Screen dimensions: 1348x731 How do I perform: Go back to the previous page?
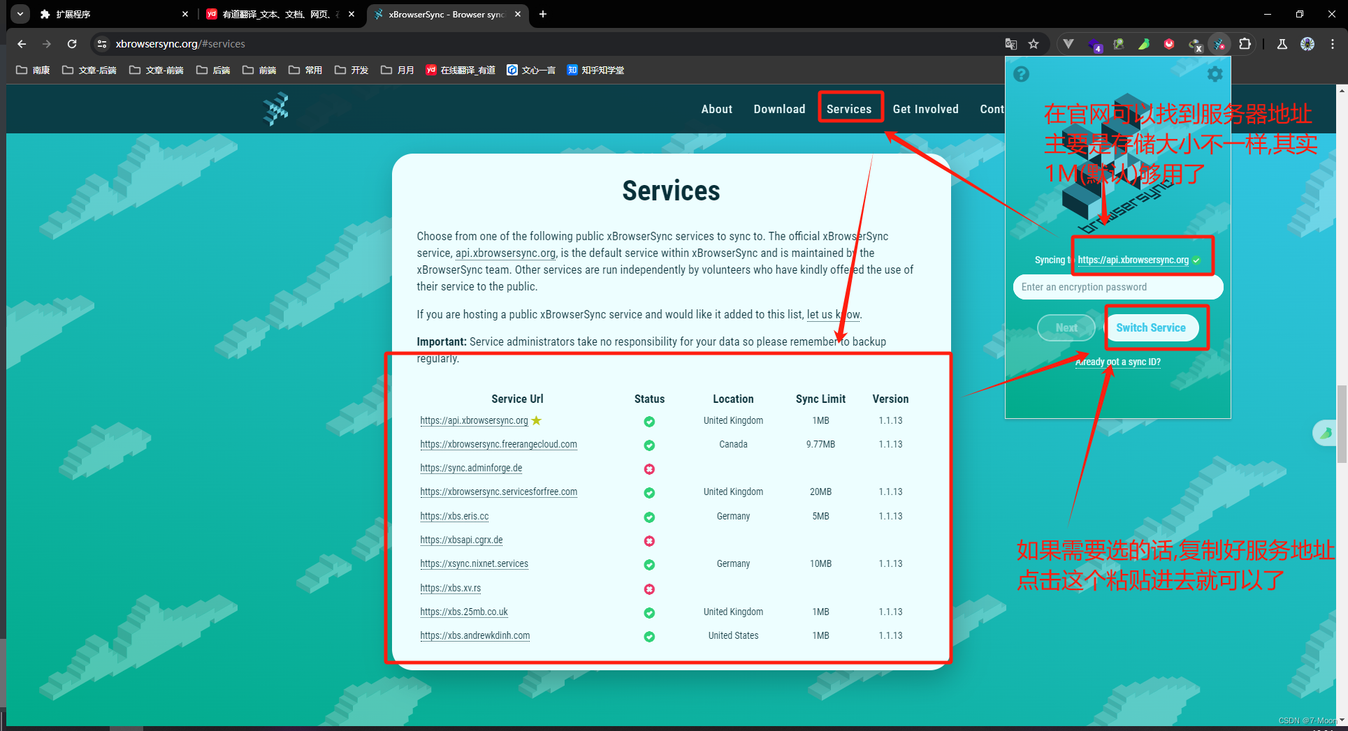click(22, 44)
